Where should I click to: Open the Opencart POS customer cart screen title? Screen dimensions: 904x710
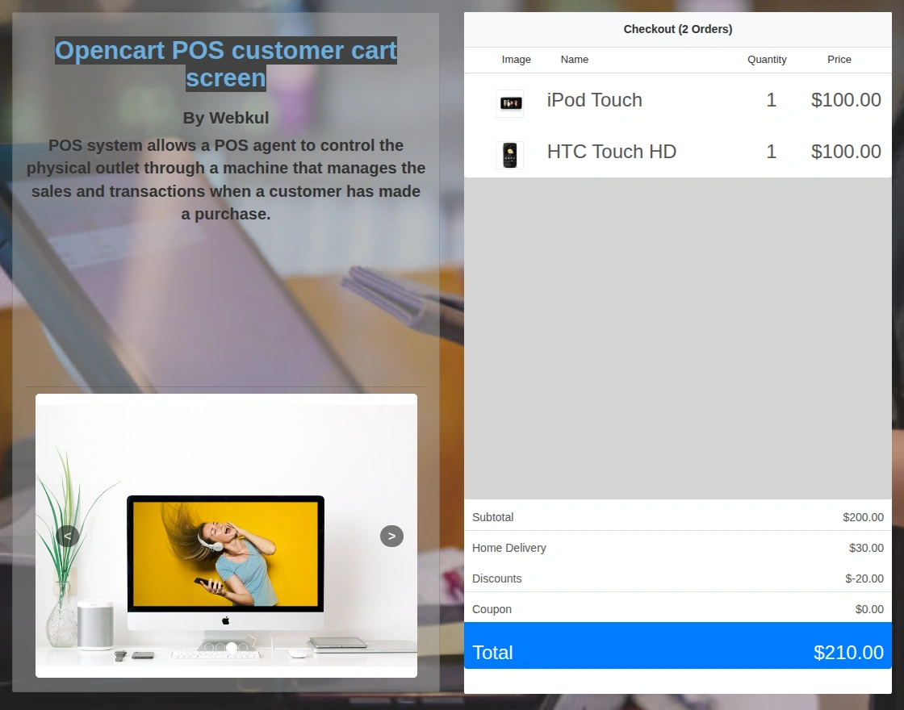225,64
